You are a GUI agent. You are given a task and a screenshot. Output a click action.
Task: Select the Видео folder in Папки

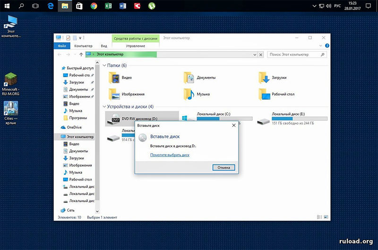120,78
